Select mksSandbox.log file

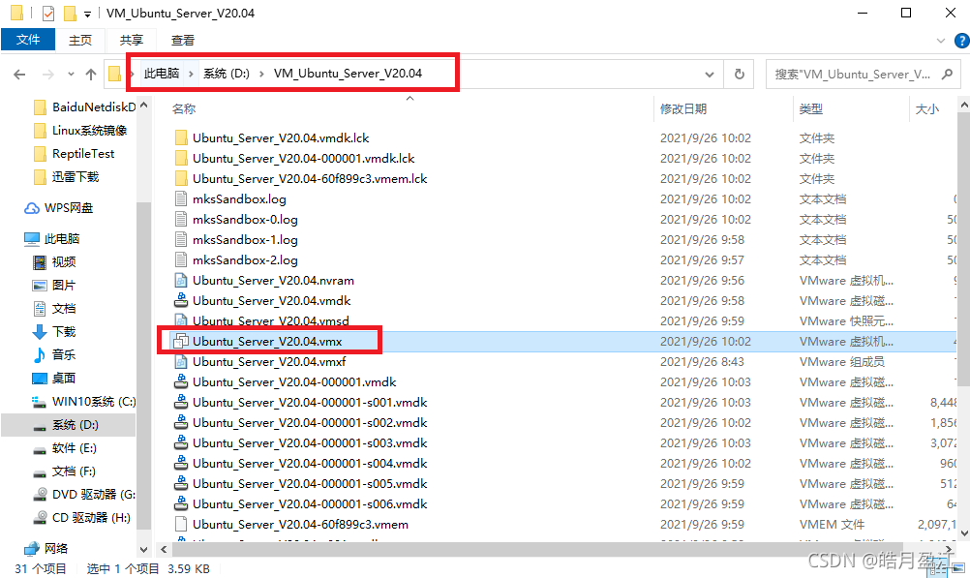[230, 199]
